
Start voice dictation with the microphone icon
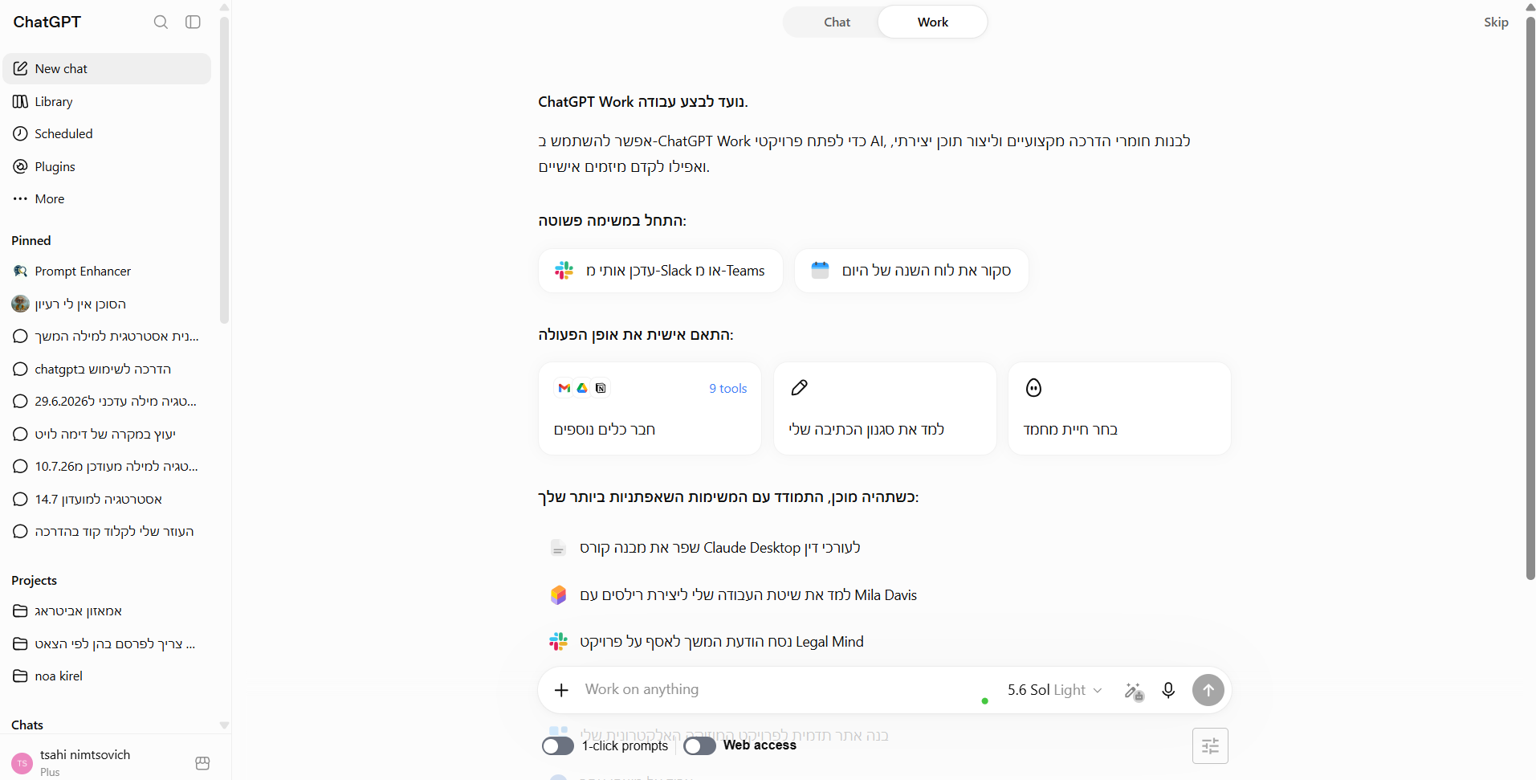click(1168, 690)
